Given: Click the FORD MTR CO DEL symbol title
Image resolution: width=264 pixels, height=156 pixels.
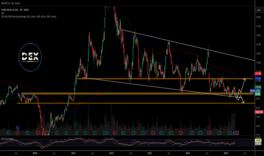Looking at the screenshot, I should [x=10, y=10].
